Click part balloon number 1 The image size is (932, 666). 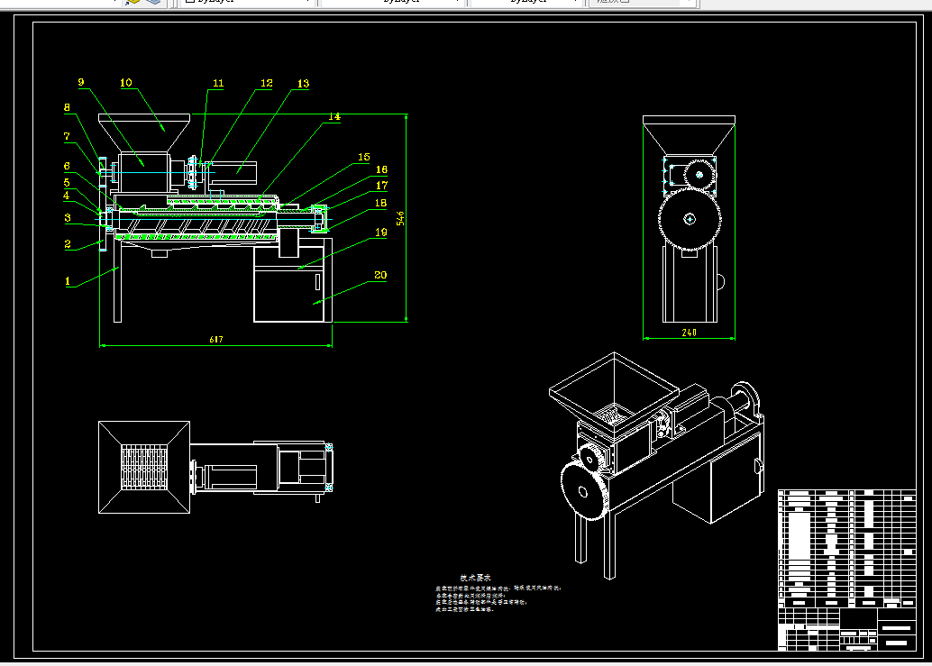[x=68, y=281]
